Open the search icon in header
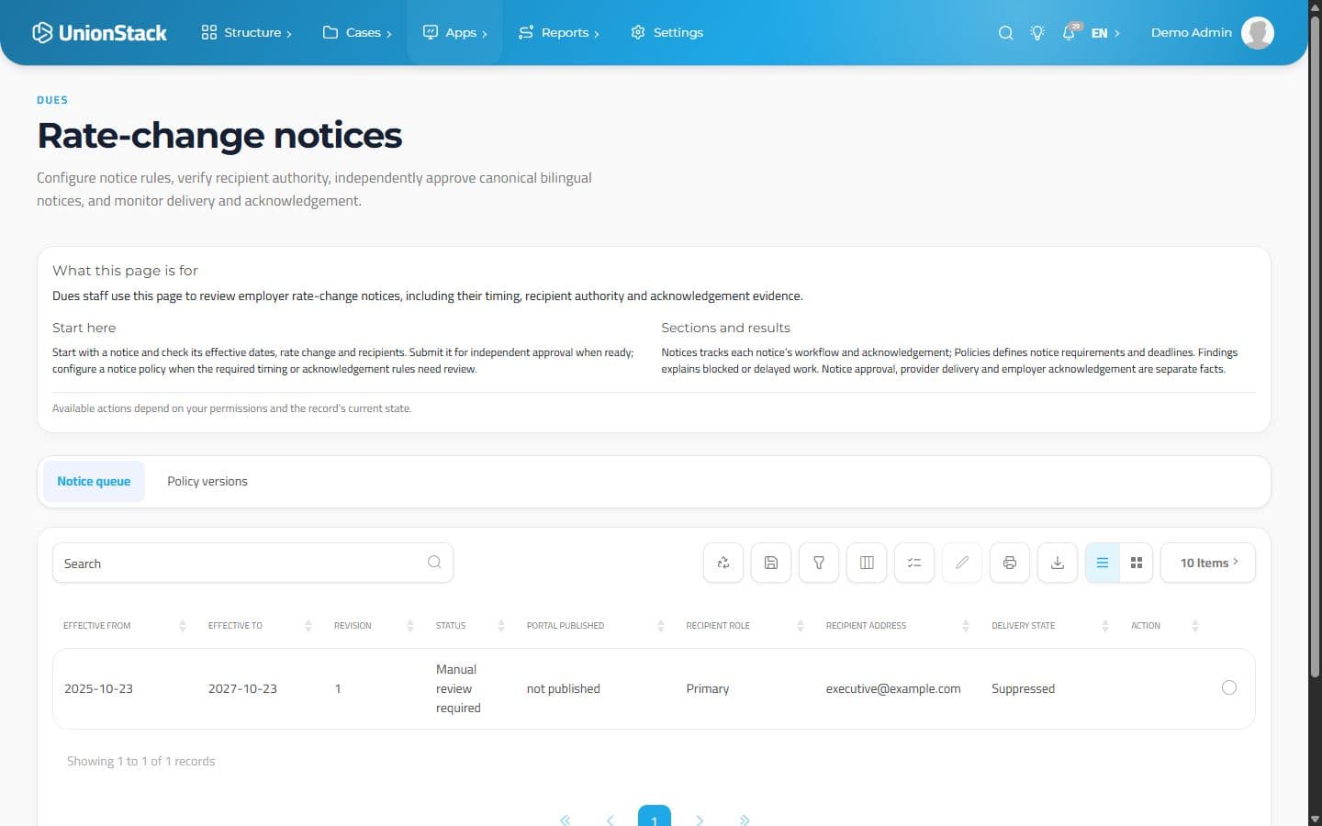This screenshot has height=826, width=1322. coord(1006,32)
